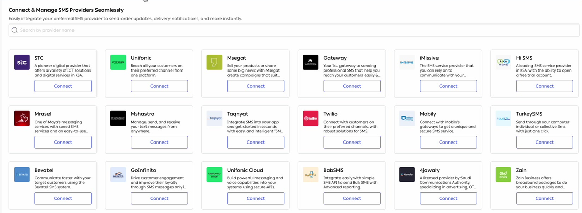Click the GoInfinito infinity logo

(118, 174)
